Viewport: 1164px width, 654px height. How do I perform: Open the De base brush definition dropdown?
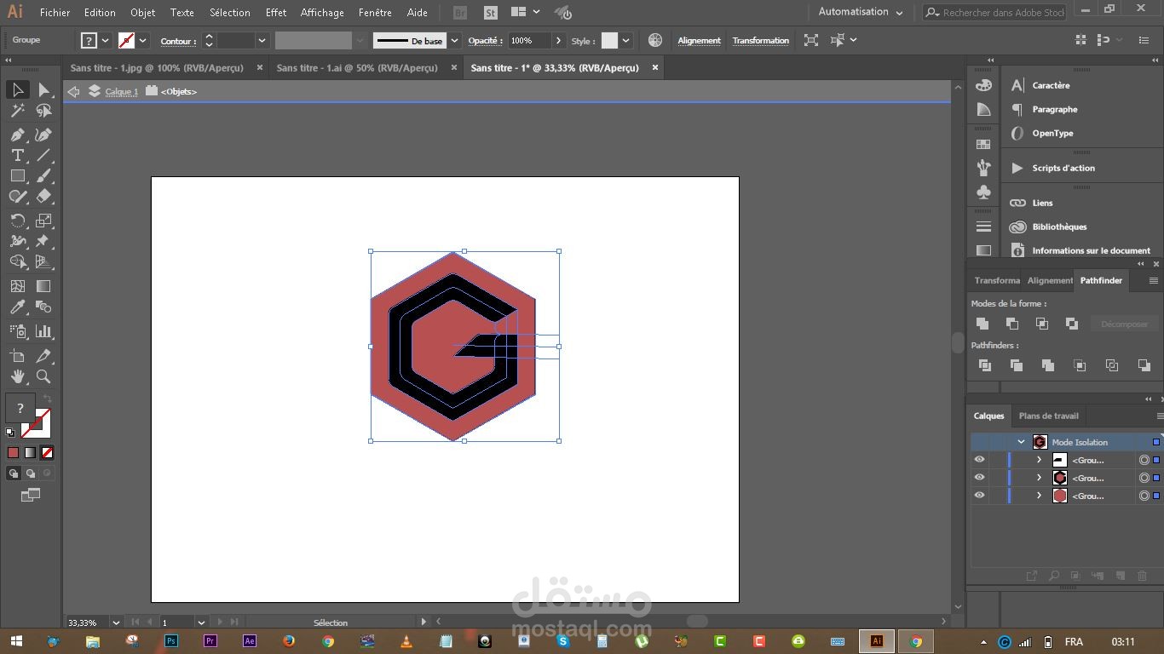pyautogui.click(x=454, y=41)
